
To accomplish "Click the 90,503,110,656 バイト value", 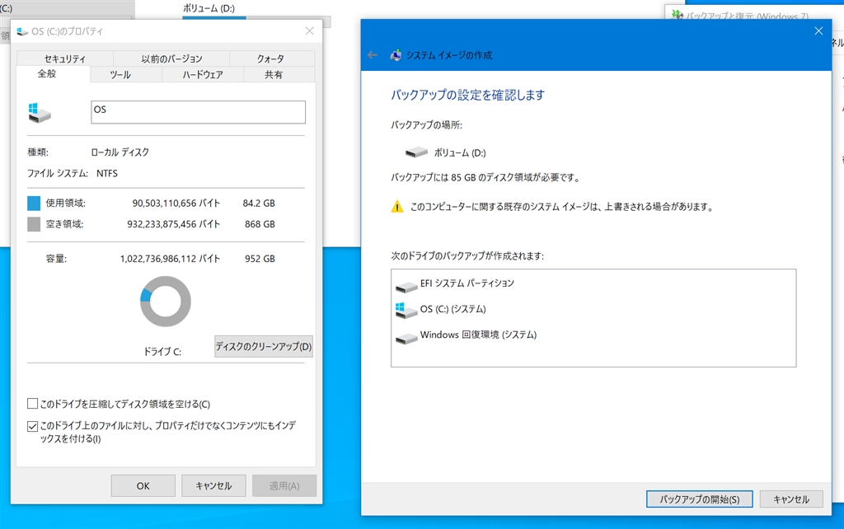I will (x=176, y=203).
